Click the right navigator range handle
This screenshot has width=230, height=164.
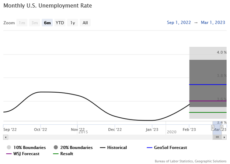222,128
